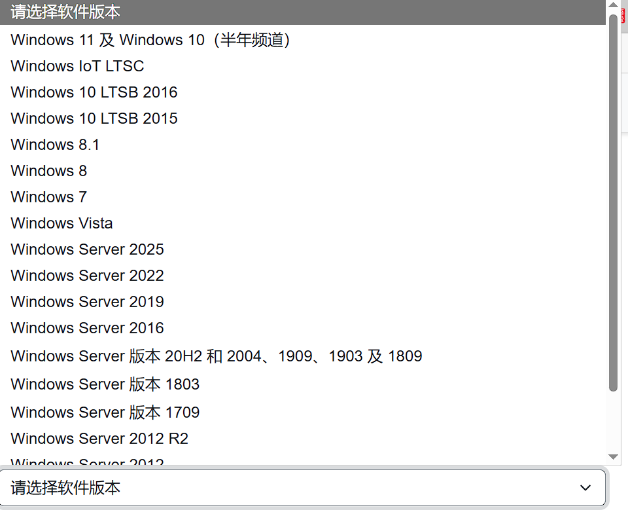Click the scrollbar down arrow
The image size is (628, 512).
click(x=613, y=457)
